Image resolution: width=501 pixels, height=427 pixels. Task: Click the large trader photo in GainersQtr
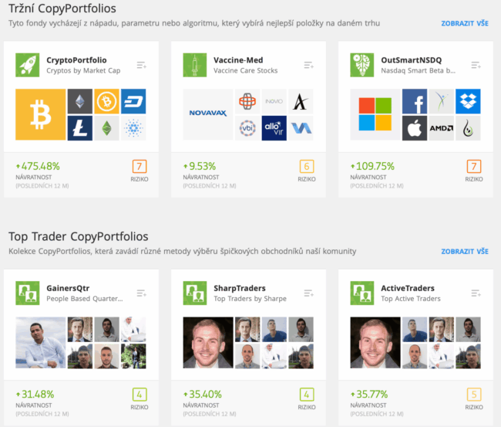click(41, 343)
